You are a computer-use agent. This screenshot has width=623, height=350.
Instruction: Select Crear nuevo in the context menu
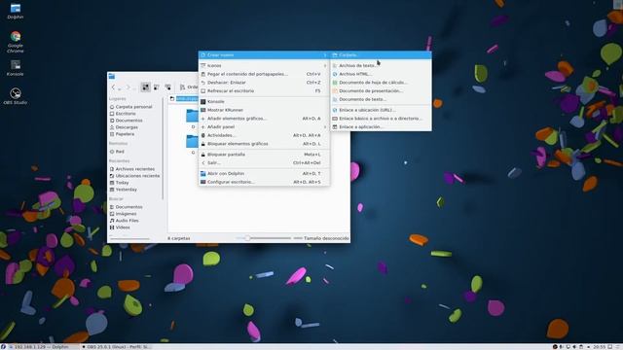(x=264, y=54)
